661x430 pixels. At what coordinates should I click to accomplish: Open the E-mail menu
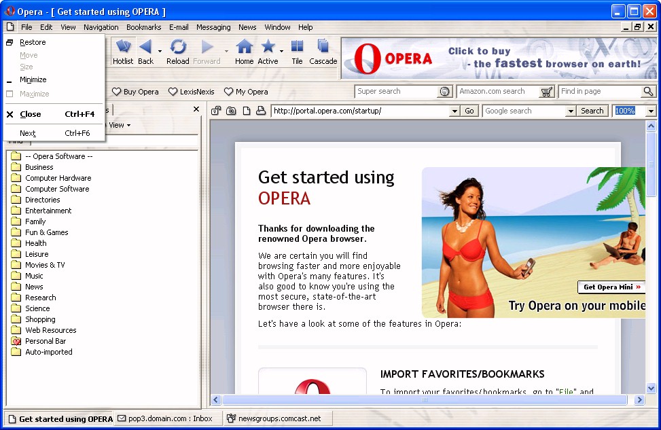point(179,27)
